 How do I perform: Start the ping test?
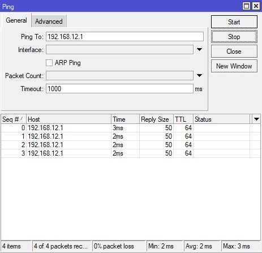pyautogui.click(x=234, y=22)
